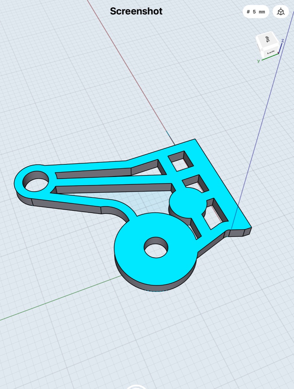
Task: Open the isometric view cube settings button
Action: (280, 12)
